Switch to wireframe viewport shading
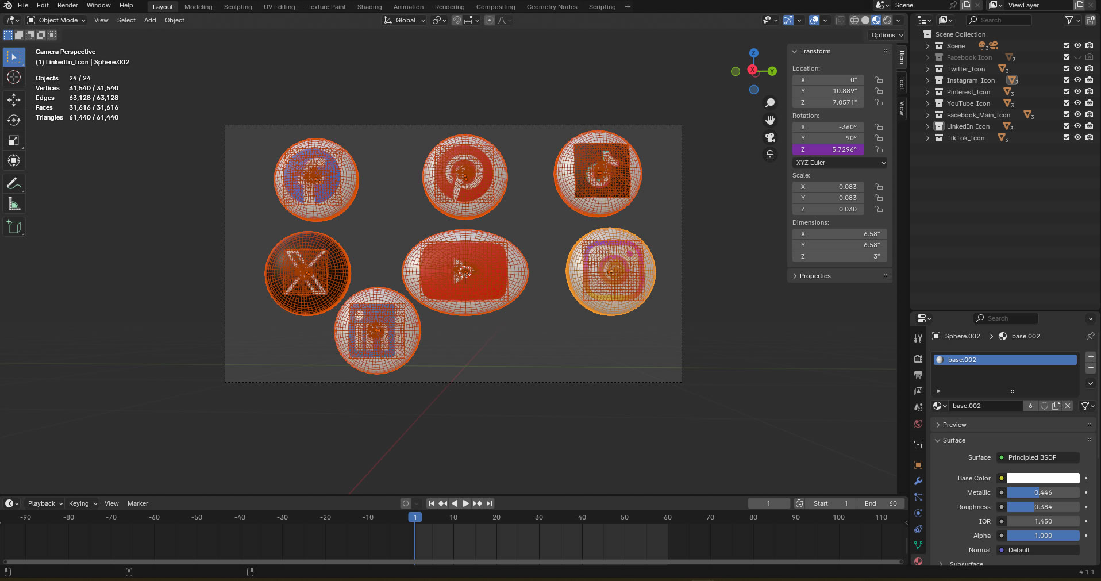 click(x=854, y=20)
